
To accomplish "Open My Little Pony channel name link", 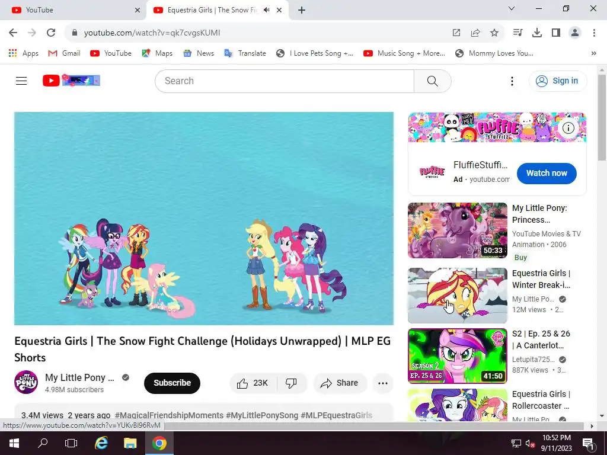I will click(x=80, y=377).
